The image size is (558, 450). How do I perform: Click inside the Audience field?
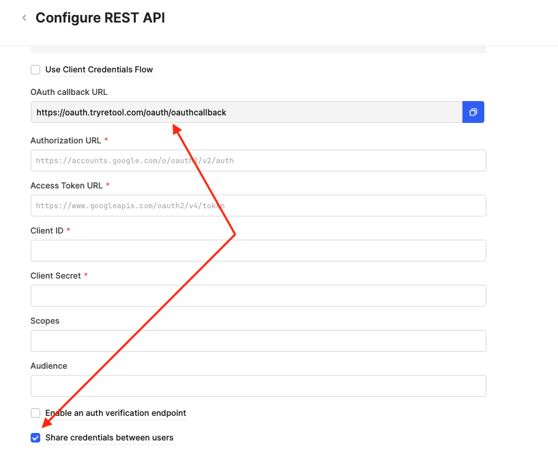tap(259, 386)
